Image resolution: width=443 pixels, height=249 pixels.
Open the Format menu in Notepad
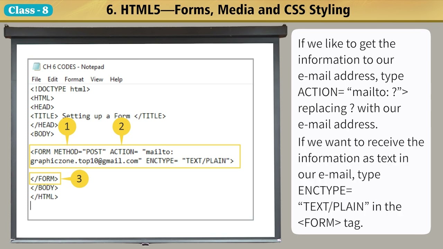74,79
